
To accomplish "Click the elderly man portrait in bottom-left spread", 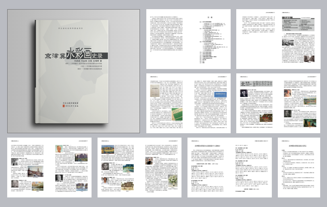I will [59, 149].
